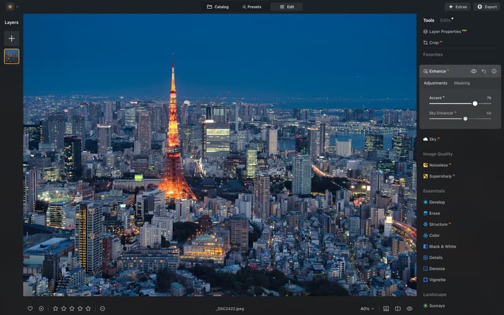Open Layer Properties
This screenshot has width=504, height=315.
pyautogui.click(x=445, y=31)
